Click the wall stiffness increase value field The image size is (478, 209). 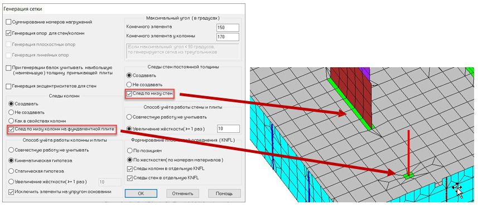coord(228,129)
